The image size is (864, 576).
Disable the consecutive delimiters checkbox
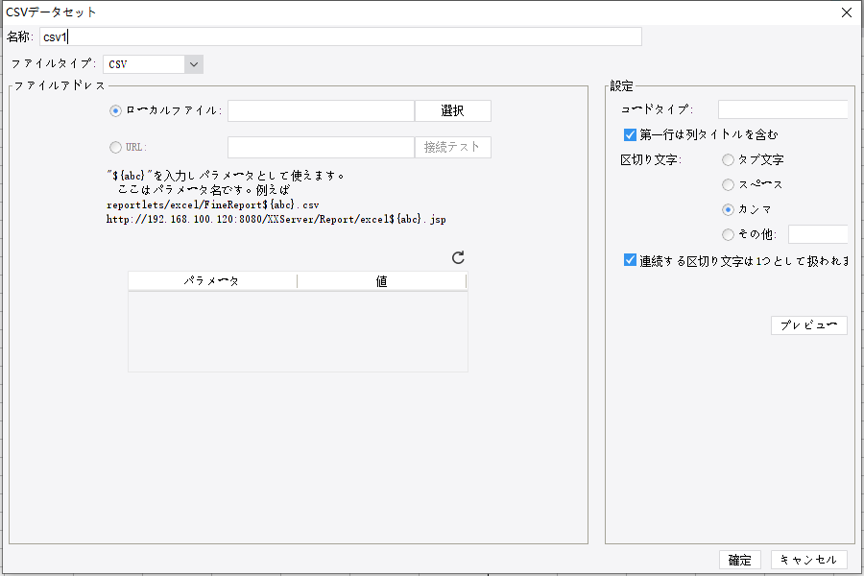pyautogui.click(x=630, y=257)
